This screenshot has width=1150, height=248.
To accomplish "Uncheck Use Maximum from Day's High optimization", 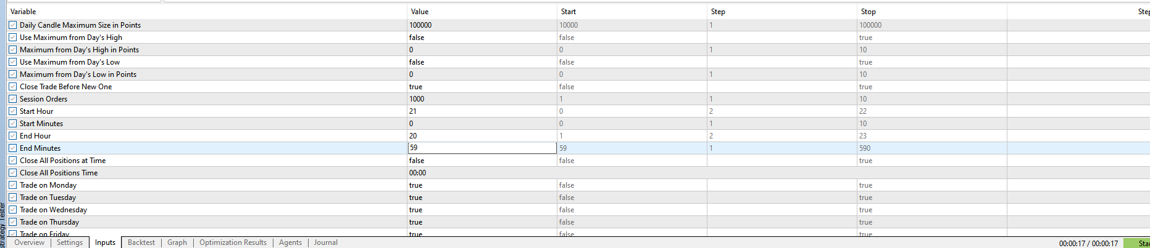I will click(13, 38).
